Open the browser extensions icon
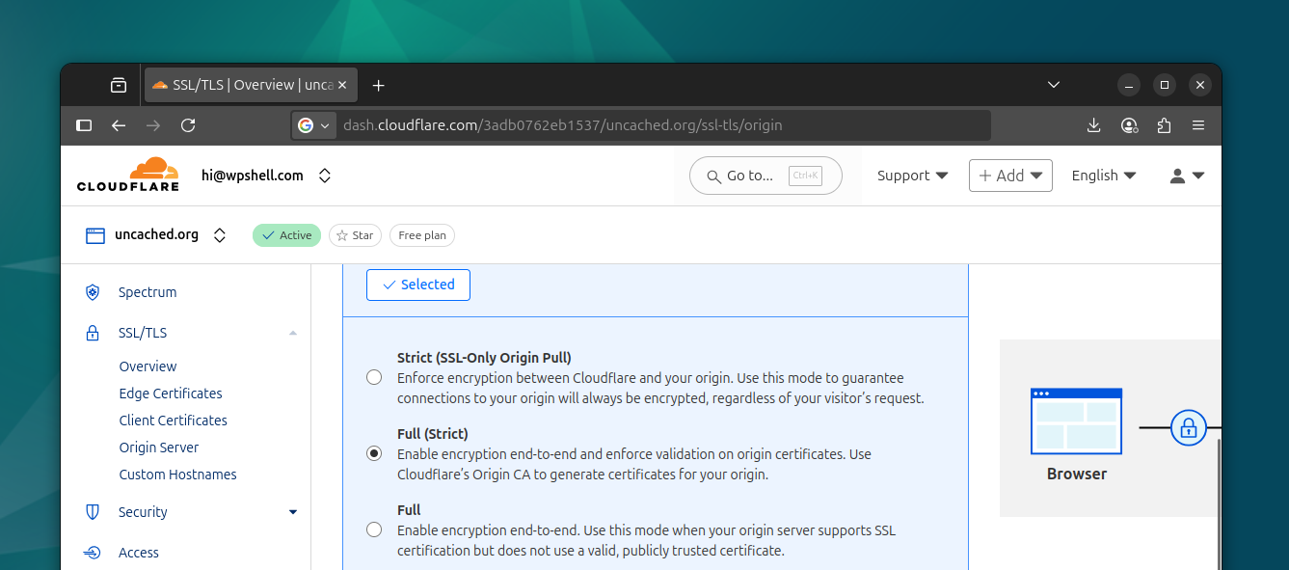The width and height of the screenshot is (1289, 570). 1164,125
